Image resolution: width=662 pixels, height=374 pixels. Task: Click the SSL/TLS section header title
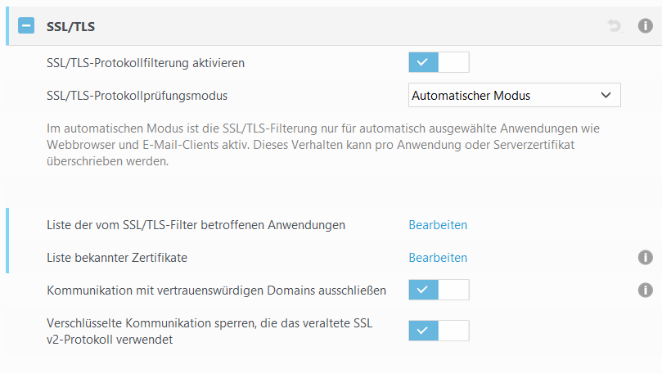click(x=71, y=27)
